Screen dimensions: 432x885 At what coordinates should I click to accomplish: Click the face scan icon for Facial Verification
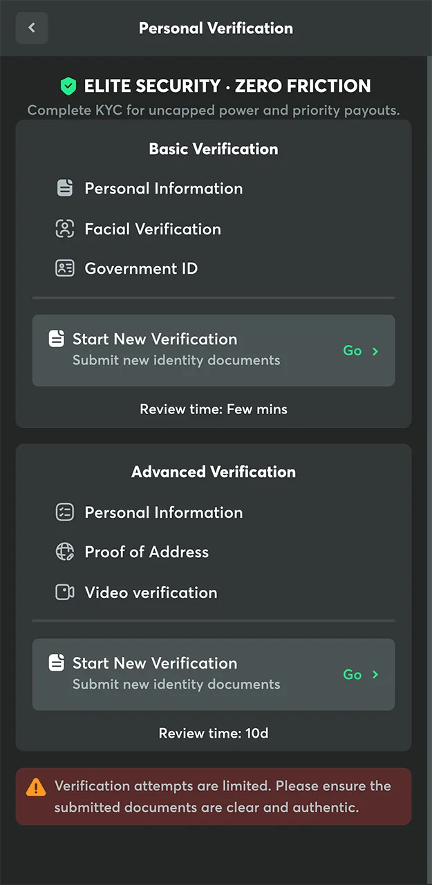[65, 229]
